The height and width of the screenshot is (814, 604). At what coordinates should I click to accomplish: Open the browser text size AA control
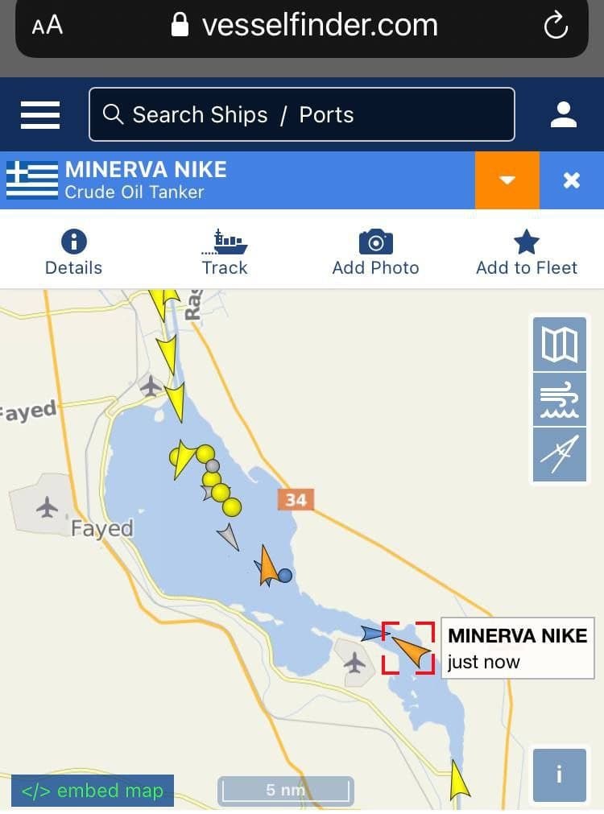(x=48, y=26)
